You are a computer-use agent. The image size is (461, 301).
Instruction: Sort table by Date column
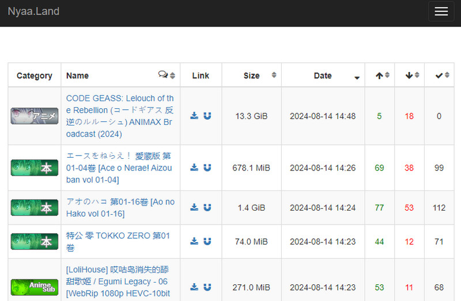323,75
